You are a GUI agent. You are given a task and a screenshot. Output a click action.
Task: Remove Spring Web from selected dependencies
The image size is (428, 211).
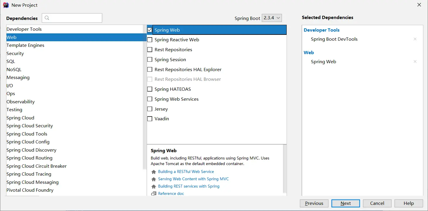[415, 62]
